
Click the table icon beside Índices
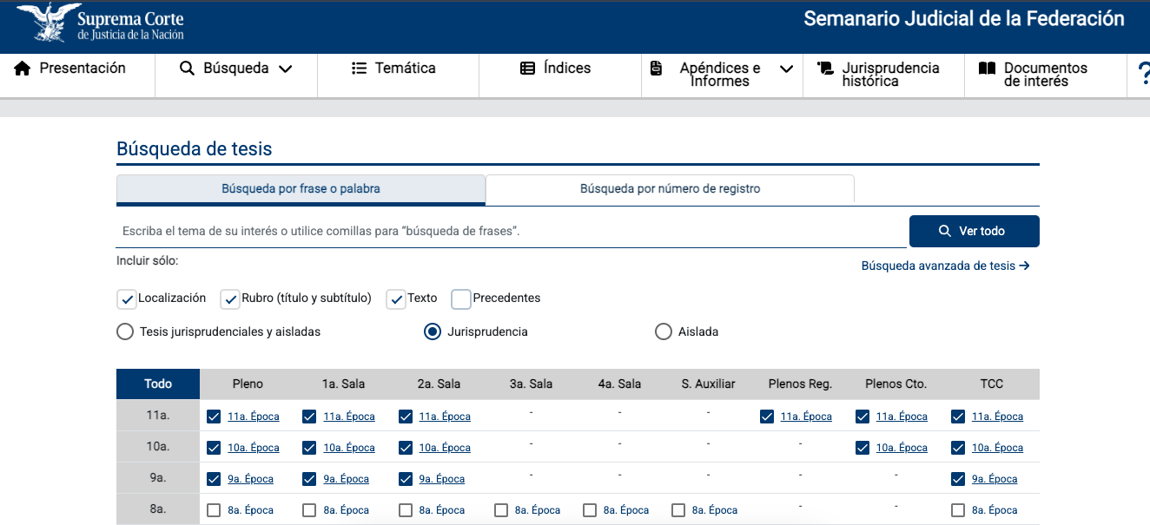527,69
